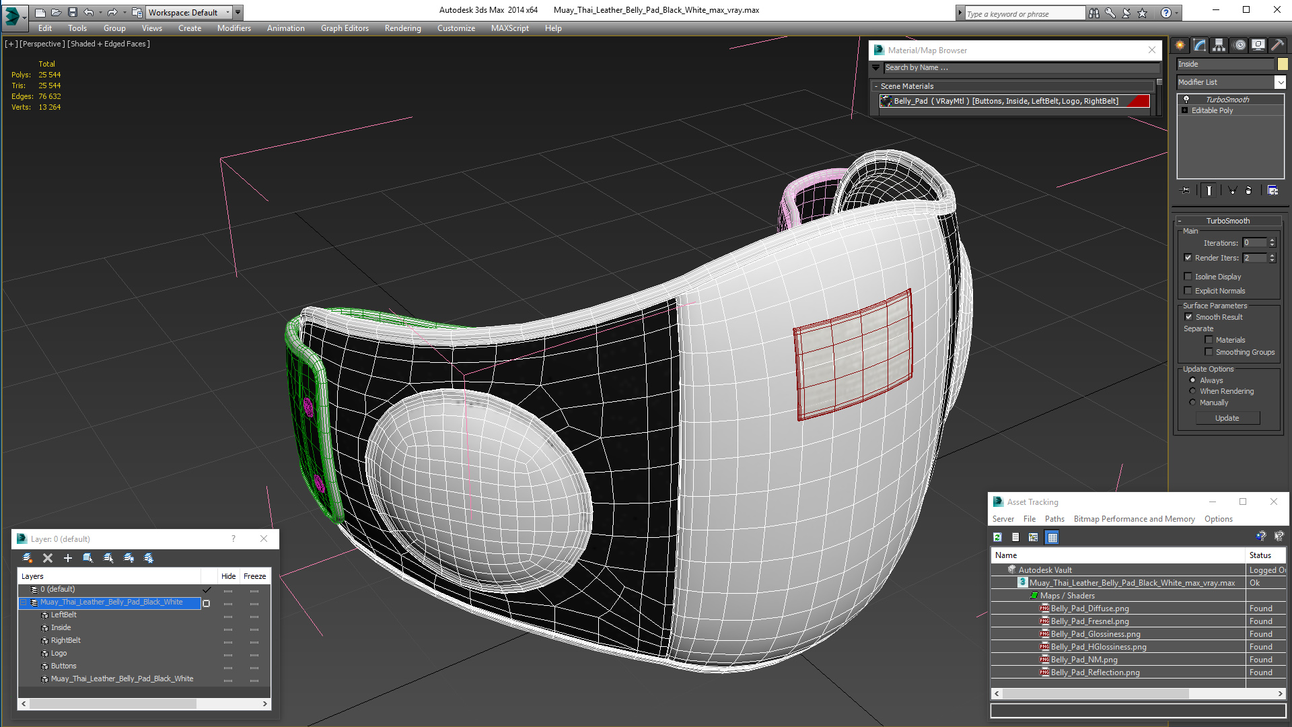Open the Hierarchy command panel tab

1219,45
